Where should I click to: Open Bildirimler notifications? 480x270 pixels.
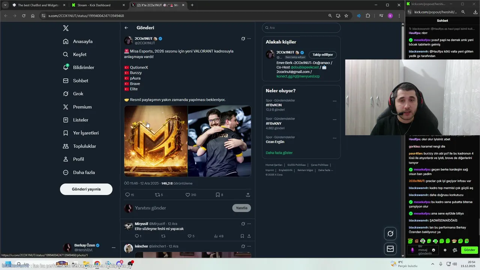(x=79, y=67)
